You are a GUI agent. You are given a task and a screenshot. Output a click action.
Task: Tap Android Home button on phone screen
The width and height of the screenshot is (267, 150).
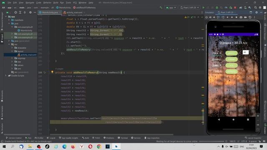point(233,120)
